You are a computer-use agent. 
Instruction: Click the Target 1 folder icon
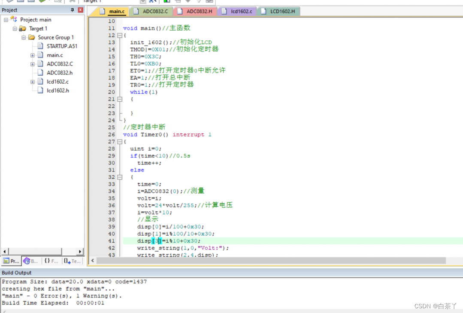(x=23, y=28)
